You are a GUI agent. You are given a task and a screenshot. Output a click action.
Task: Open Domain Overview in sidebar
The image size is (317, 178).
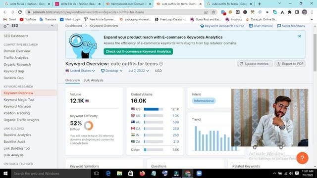[x=17, y=51]
